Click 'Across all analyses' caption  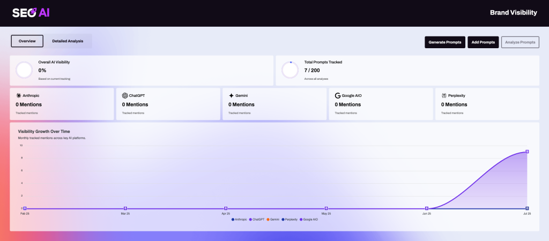tap(316, 79)
